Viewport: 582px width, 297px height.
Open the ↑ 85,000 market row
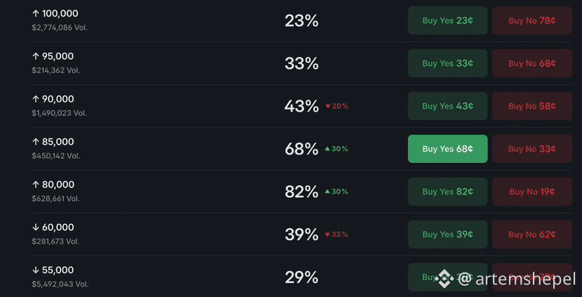point(301,149)
